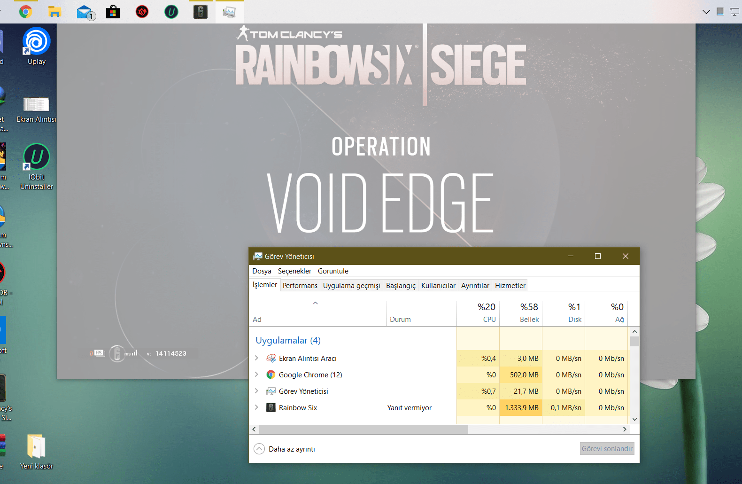
Task: Click the Google Chrome process icon
Action: [x=271, y=375]
